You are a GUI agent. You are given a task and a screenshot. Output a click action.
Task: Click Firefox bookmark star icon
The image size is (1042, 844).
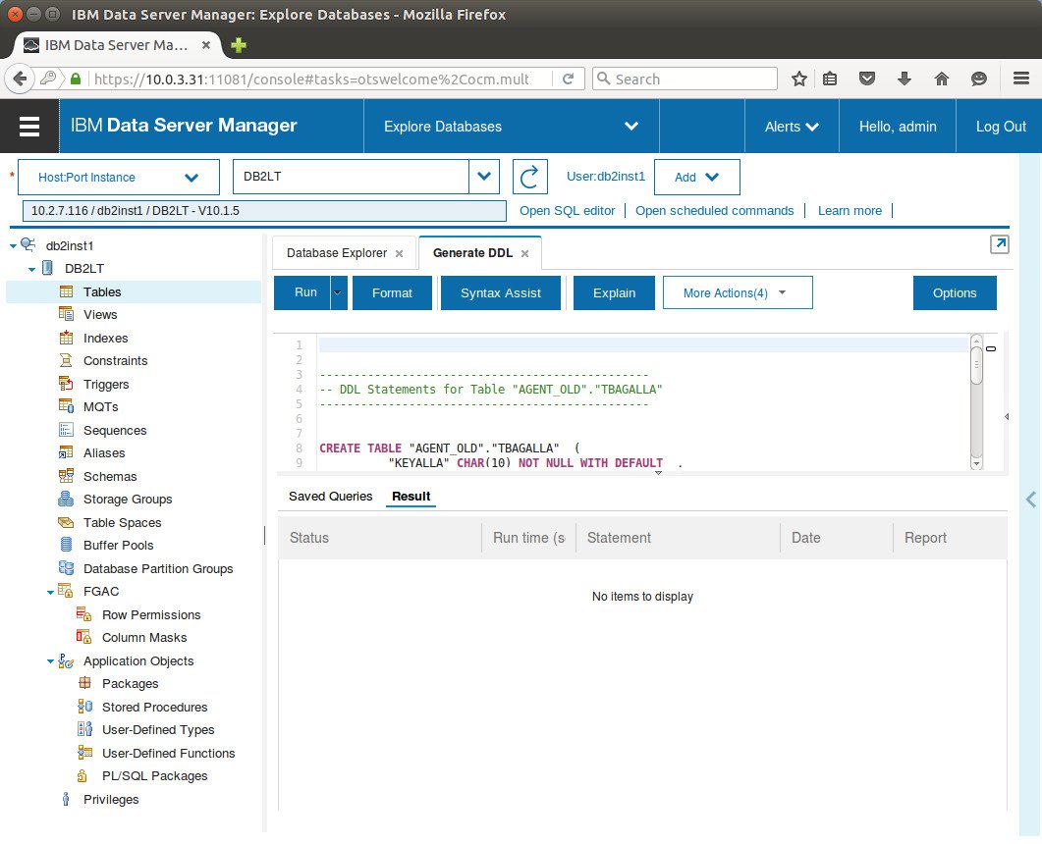coord(799,79)
